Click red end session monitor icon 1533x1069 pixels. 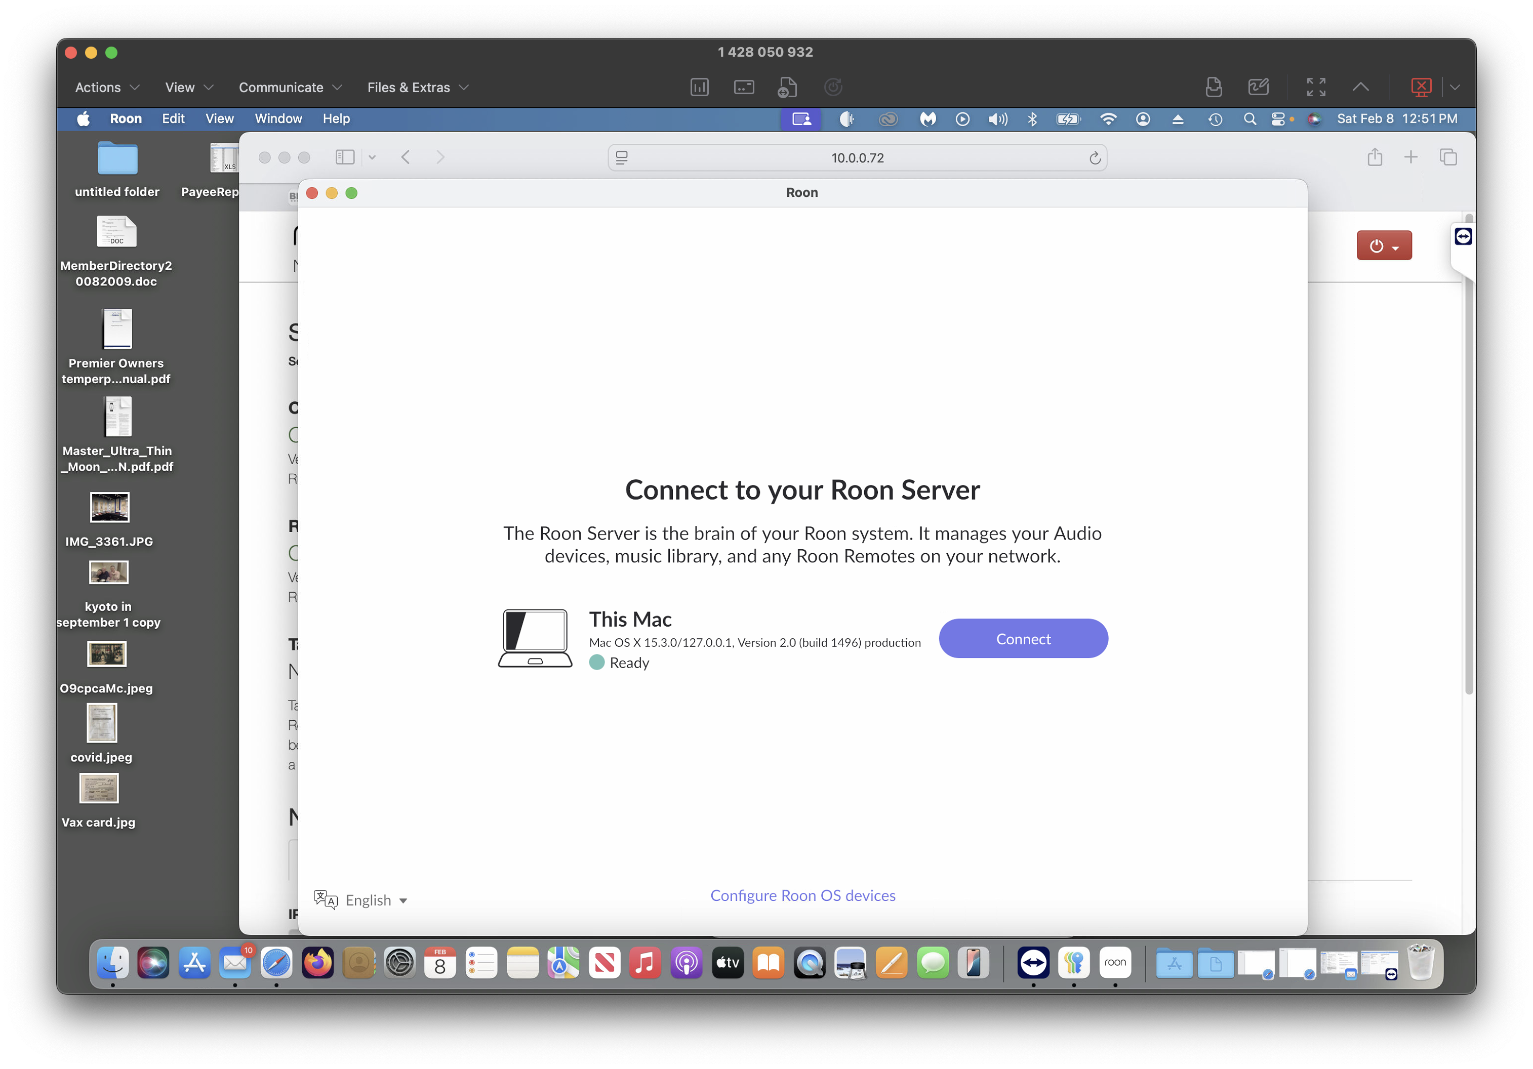point(1421,87)
